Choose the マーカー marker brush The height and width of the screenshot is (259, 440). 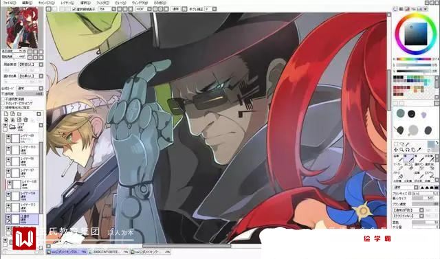tap(398, 168)
